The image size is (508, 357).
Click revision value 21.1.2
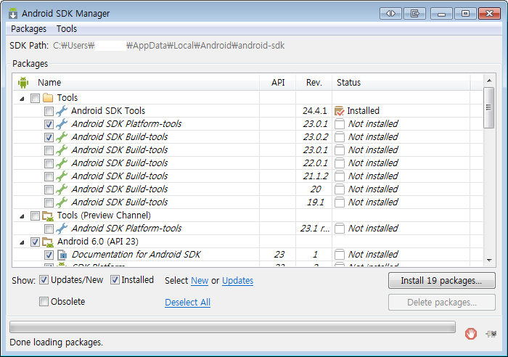[x=315, y=176]
